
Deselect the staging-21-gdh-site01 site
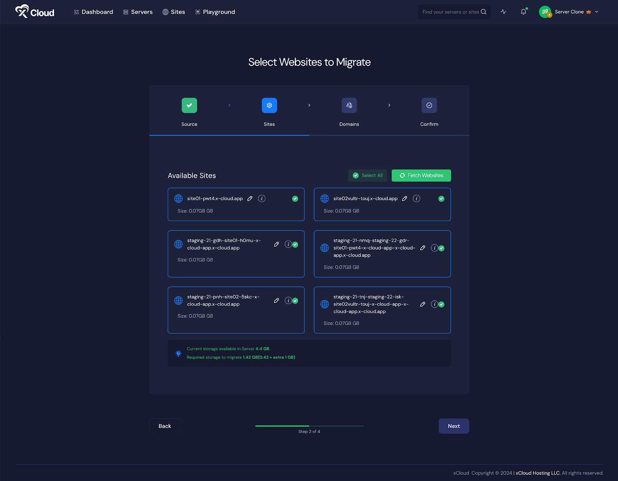(x=295, y=244)
